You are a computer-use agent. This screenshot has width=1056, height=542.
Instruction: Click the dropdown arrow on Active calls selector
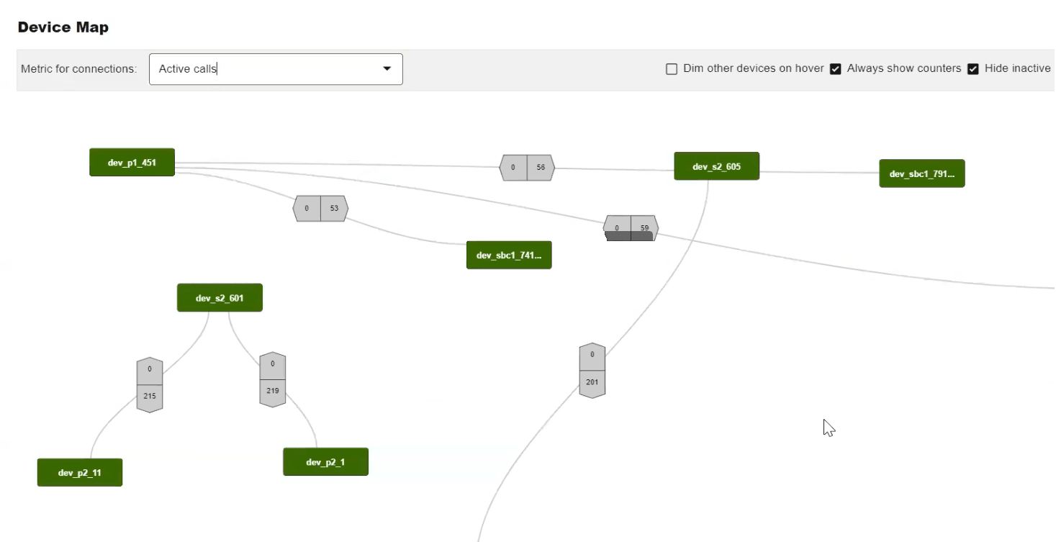pos(387,68)
